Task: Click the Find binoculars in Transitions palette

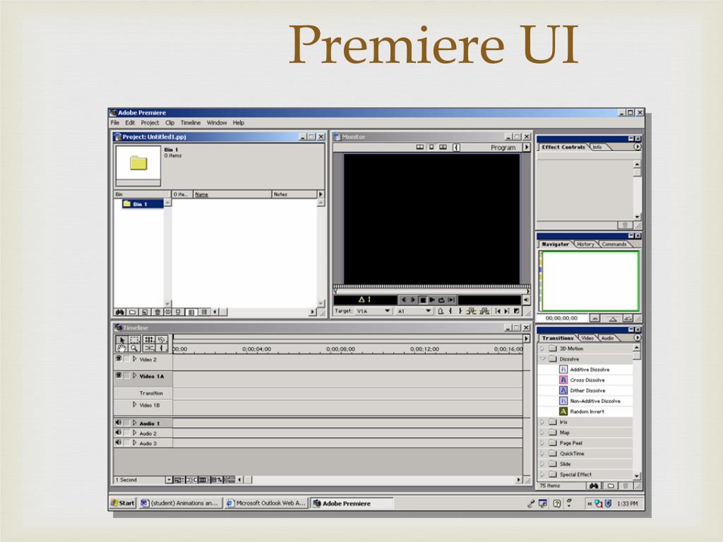Action: (594, 486)
